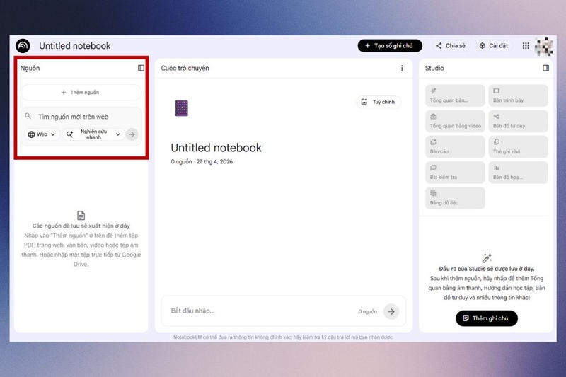Click Các nguồn đã lưu sẽ xuất hiện text

click(x=81, y=226)
